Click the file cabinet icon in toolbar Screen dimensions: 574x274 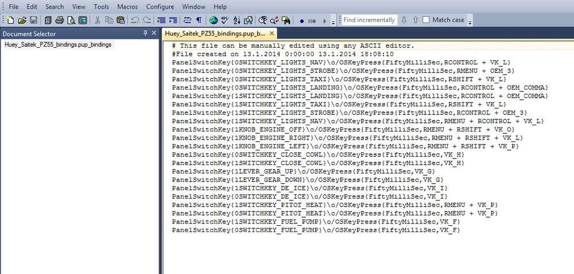[48, 20]
